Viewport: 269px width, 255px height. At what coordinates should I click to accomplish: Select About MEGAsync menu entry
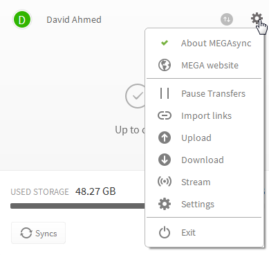(x=204, y=43)
